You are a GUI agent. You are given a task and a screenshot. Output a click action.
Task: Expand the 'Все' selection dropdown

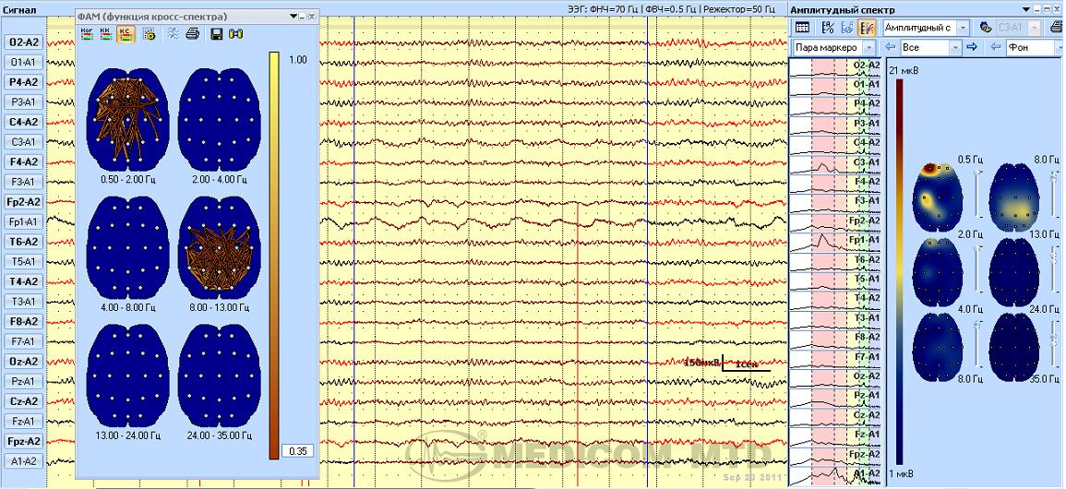coord(955,47)
